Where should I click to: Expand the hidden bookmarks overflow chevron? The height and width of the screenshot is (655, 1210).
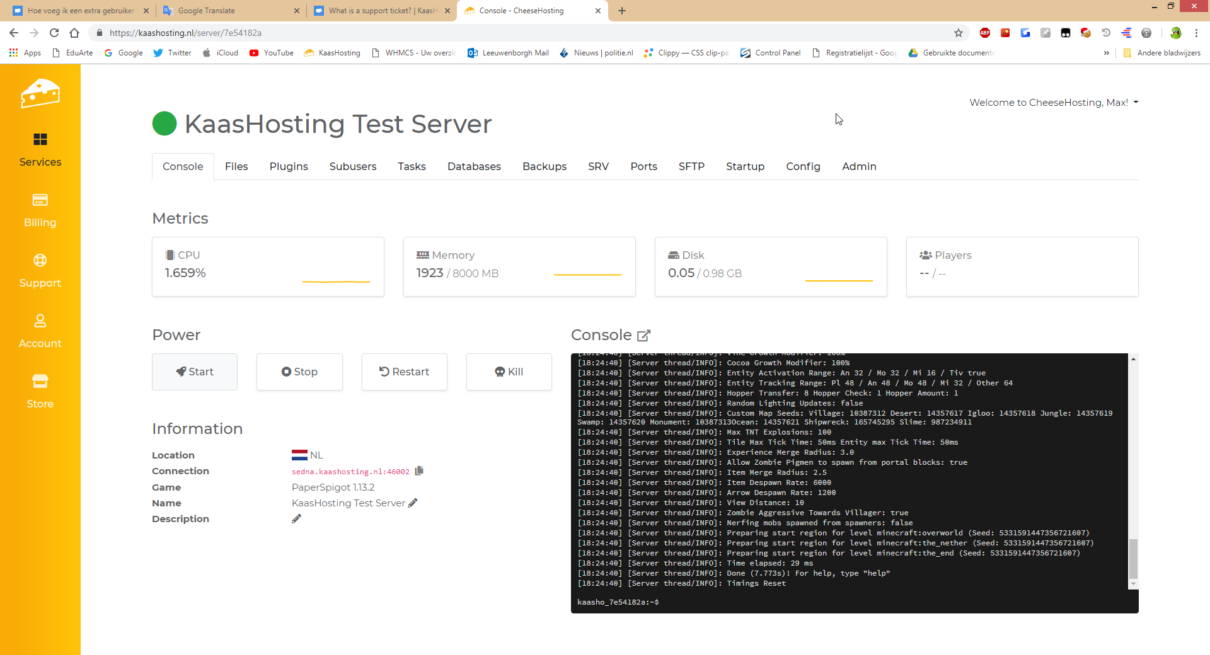(x=1106, y=53)
